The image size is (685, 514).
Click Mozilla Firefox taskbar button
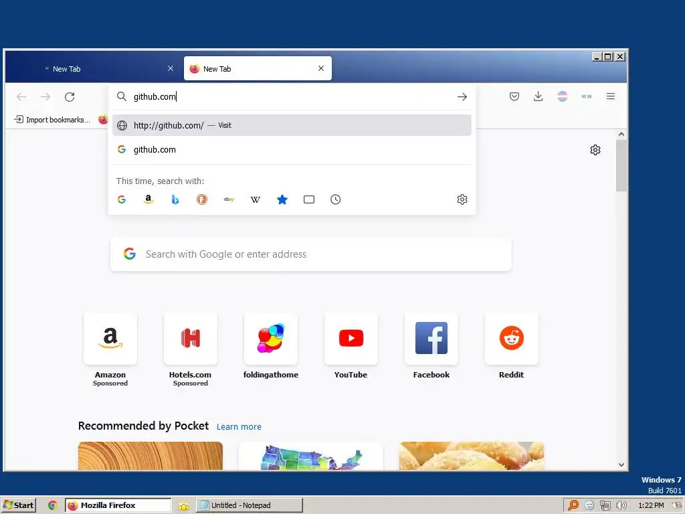(118, 505)
